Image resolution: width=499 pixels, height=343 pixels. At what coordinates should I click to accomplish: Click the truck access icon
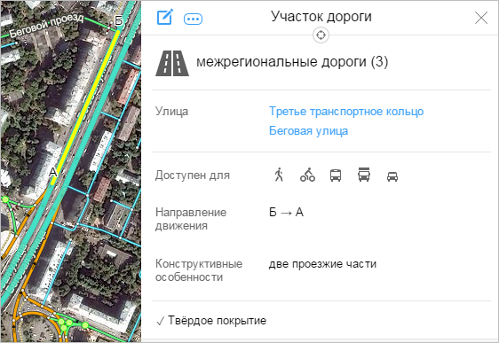[364, 175]
